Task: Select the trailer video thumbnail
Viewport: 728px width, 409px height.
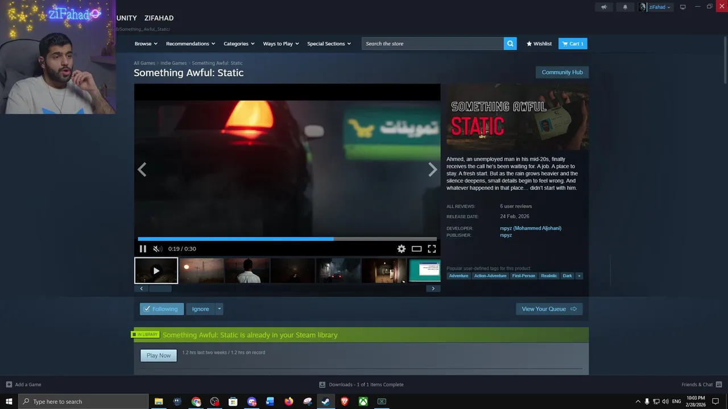Action: [x=156, y=270]
